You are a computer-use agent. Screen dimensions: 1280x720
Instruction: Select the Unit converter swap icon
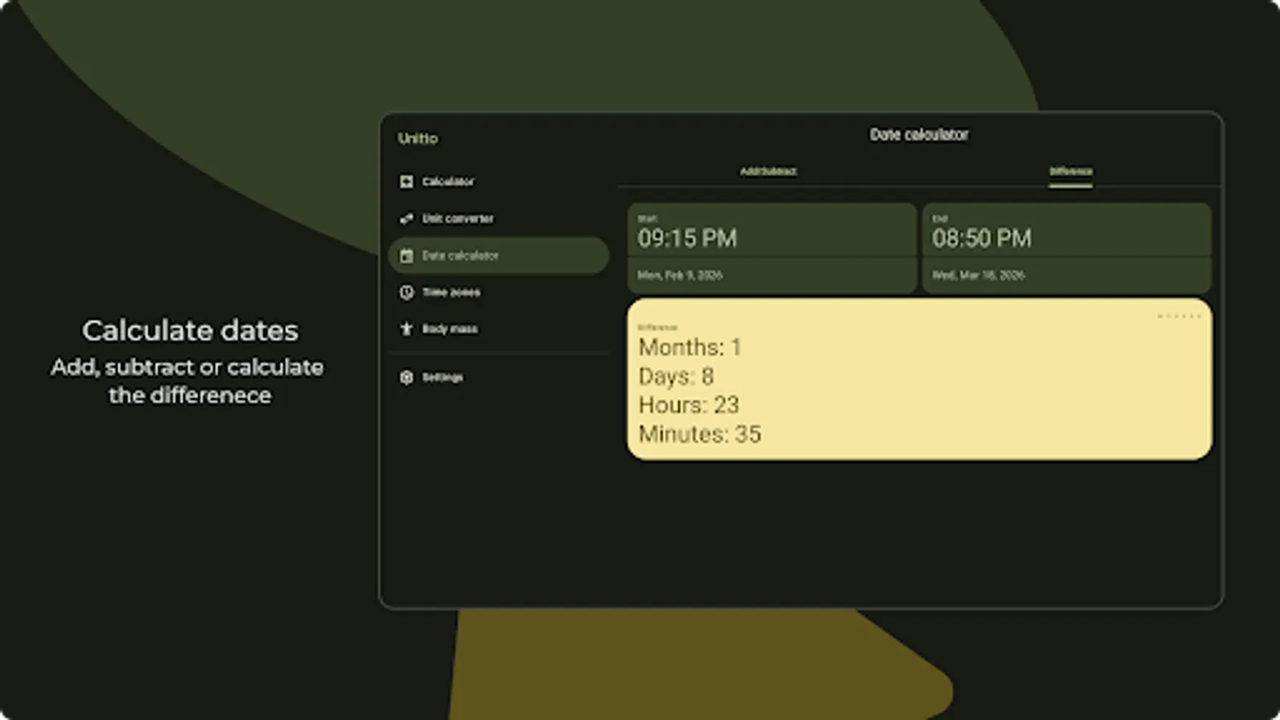(x=406, y=218)
